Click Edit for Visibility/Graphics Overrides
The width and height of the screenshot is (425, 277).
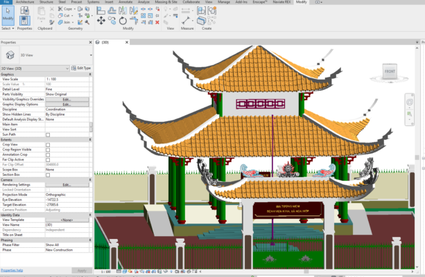coord(67,99)
